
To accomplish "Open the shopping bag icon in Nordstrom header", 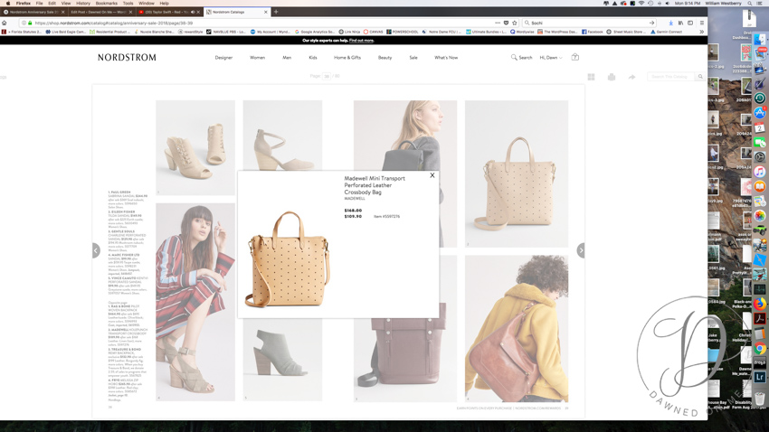I will 575,57.
